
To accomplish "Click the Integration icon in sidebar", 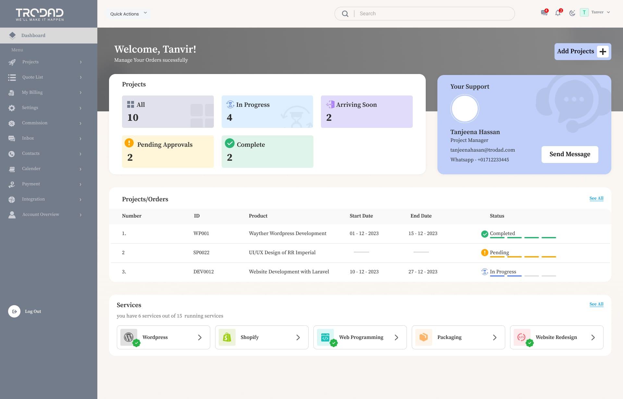I will tap(12, 199).
